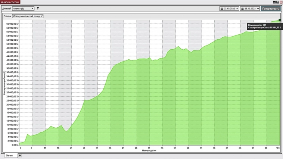
Task: Click the filter funnel icon
Action: tap(38, 8)
